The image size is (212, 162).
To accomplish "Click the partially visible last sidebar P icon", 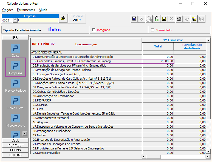I will pos(15,134).
